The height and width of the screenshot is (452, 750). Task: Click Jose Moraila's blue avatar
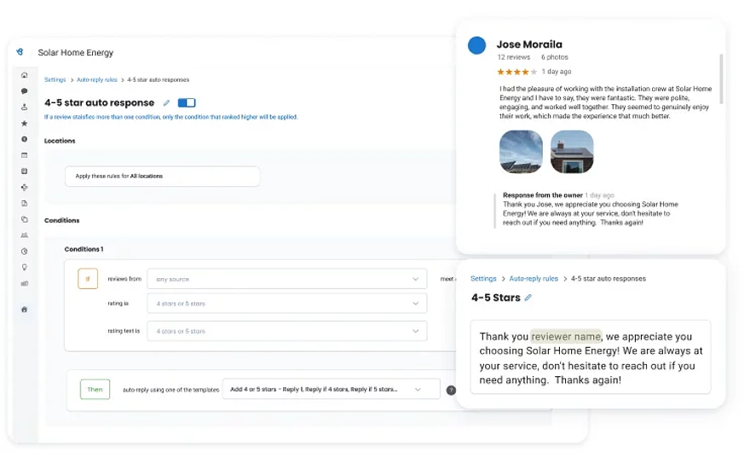[x=476, y=45]
